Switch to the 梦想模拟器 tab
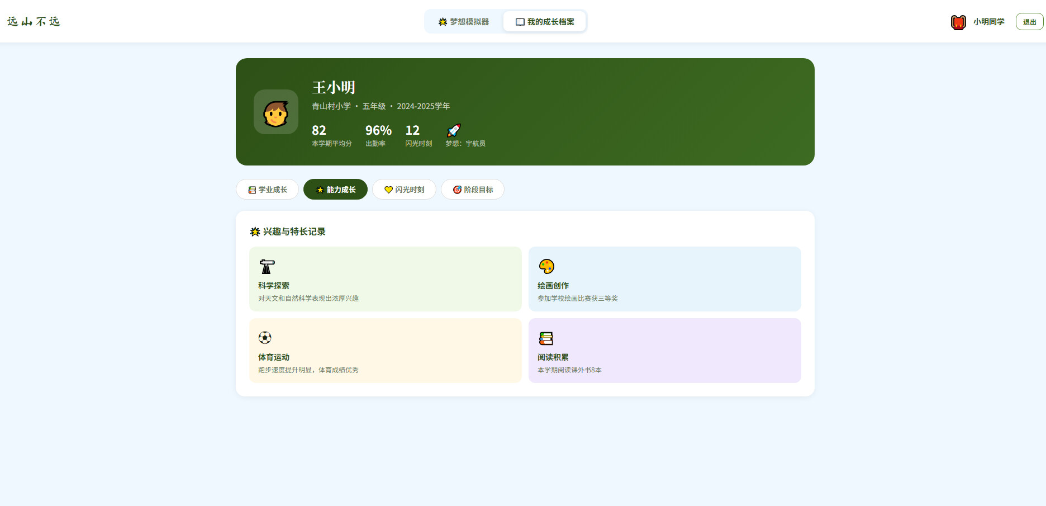Screen dimensions: 1046x506 (463, 22)
